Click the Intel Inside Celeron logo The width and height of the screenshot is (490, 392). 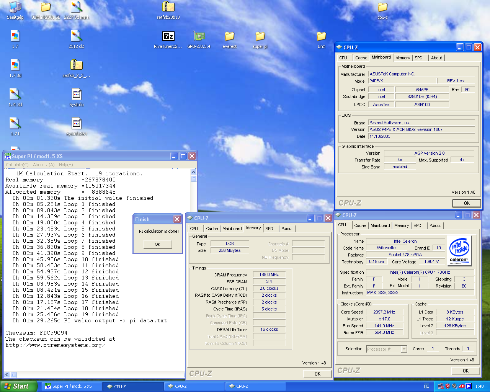459,251
